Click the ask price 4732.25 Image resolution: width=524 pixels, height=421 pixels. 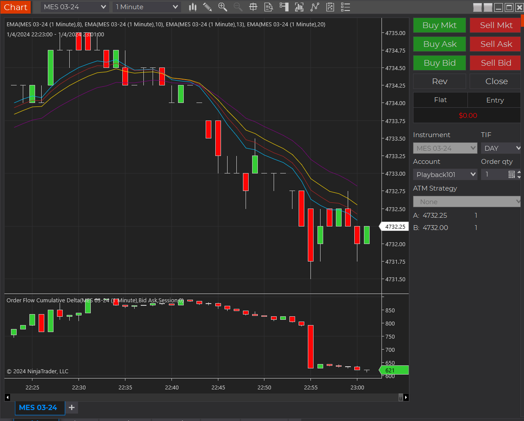435,216
